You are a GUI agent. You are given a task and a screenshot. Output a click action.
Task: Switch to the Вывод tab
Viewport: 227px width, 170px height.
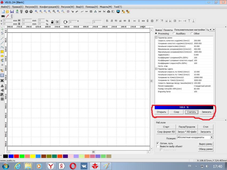point(158,30)
